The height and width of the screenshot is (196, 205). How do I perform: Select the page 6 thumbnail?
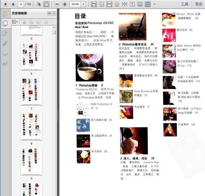31,56
